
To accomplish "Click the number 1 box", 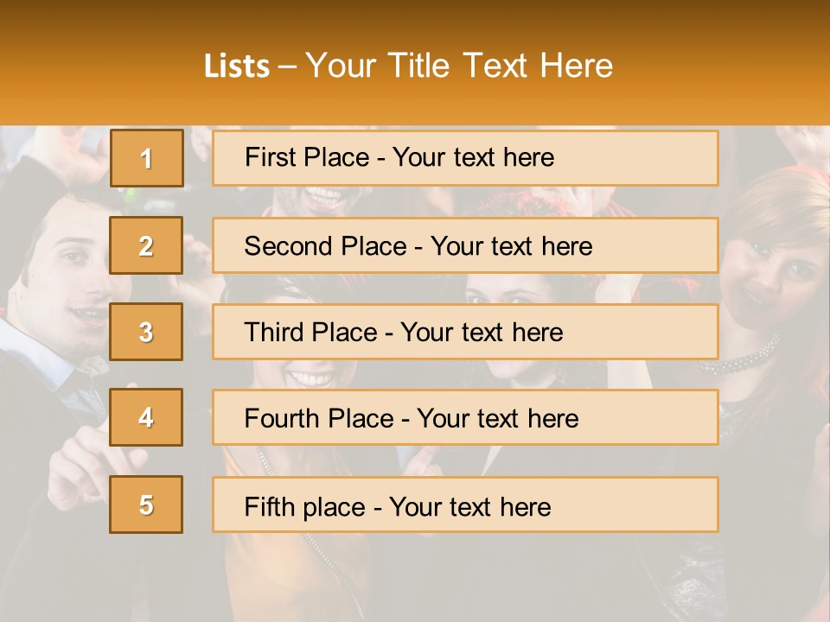I will (x=146, y=158).
